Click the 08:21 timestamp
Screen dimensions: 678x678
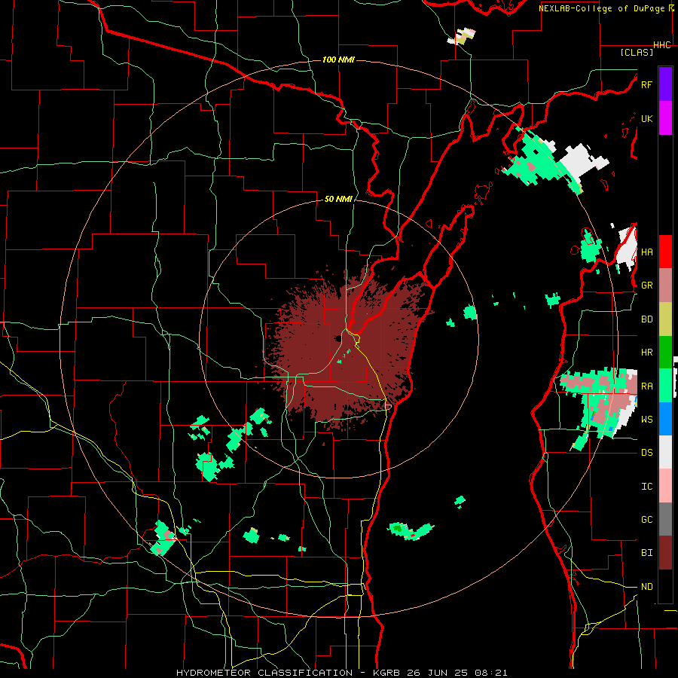tap(493, 673)
